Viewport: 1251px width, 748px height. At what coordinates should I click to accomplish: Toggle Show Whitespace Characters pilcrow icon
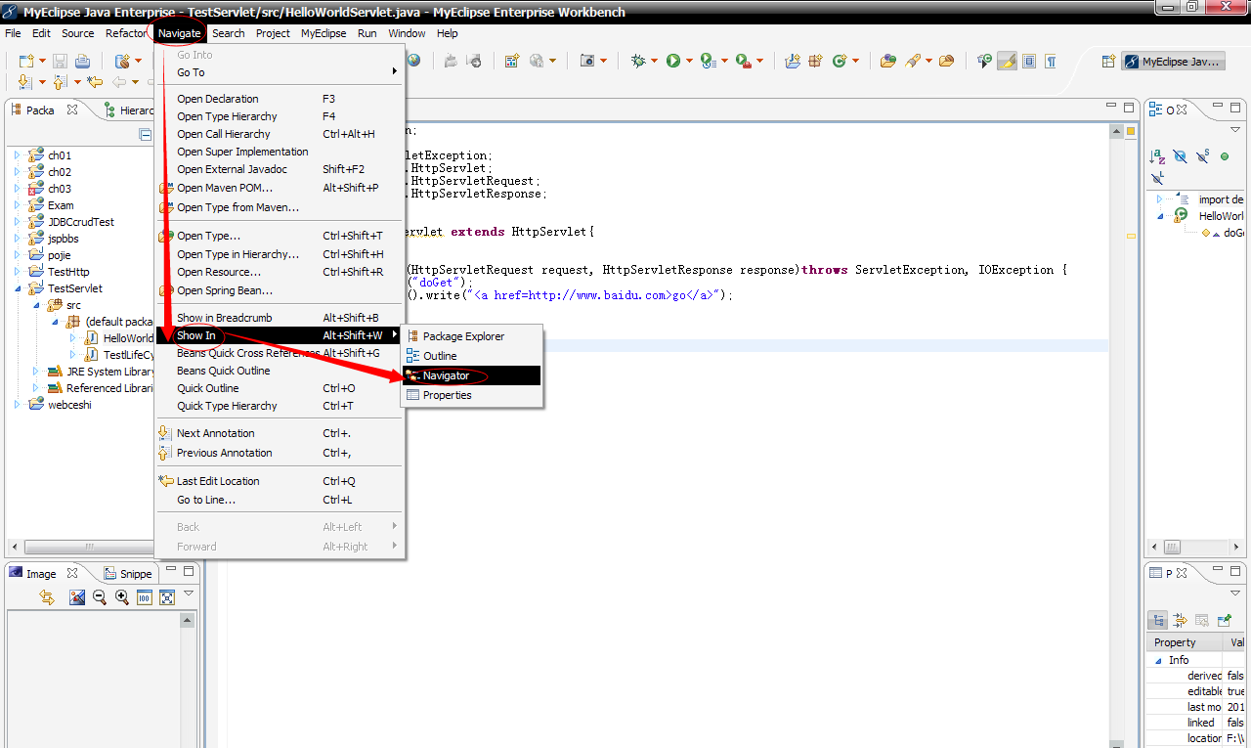[1051, 61]
